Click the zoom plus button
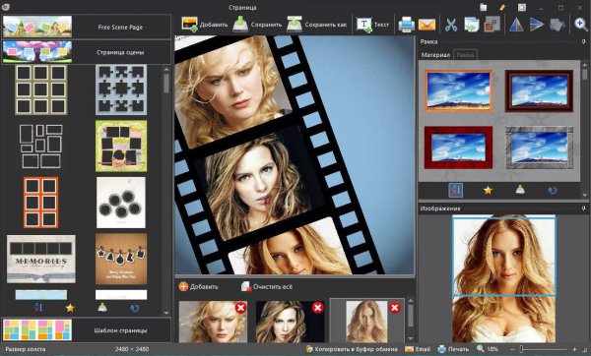The image size is (591, 356). click(x=574, y=349)
